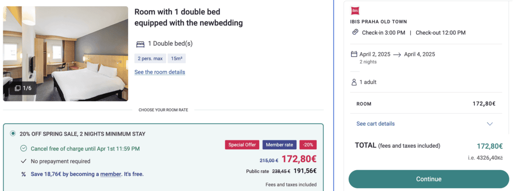Expand cart details with the chevron arrow
This screenshot has height=191, width=513.
pos(490,124)
